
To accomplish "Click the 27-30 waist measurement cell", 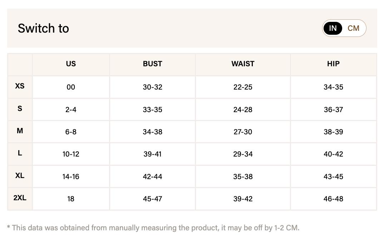I will tap(242, 131).
